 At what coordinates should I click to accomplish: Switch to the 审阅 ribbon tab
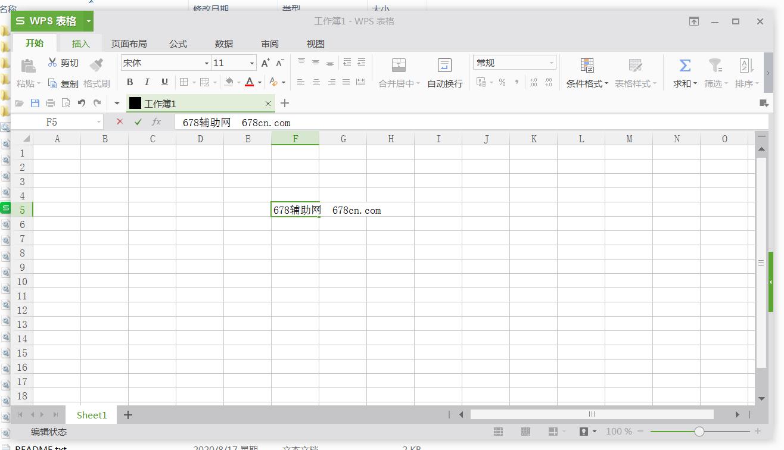tap(270, 43)
